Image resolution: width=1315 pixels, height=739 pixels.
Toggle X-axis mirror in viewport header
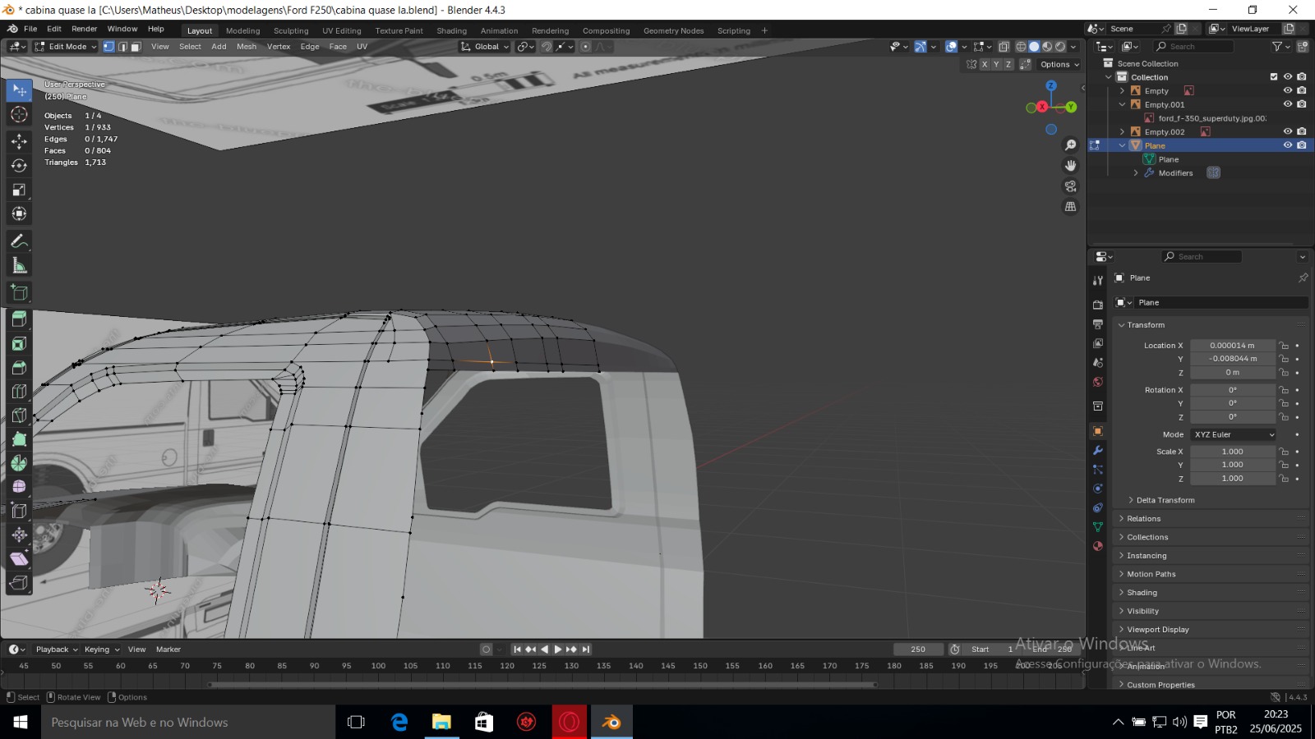tap(985, 64)
